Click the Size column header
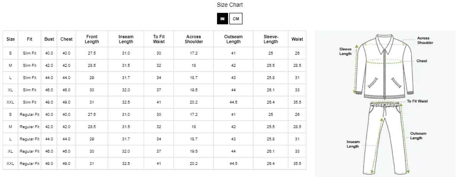 (11, 39)
